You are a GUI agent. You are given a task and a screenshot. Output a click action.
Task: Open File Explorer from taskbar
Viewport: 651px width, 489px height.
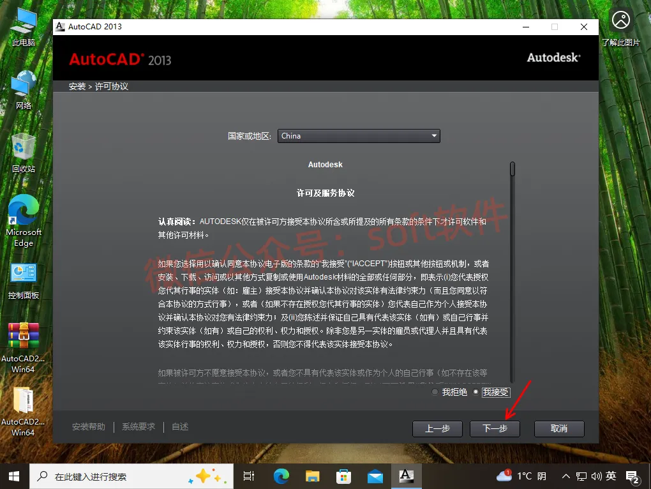(312, 476)
